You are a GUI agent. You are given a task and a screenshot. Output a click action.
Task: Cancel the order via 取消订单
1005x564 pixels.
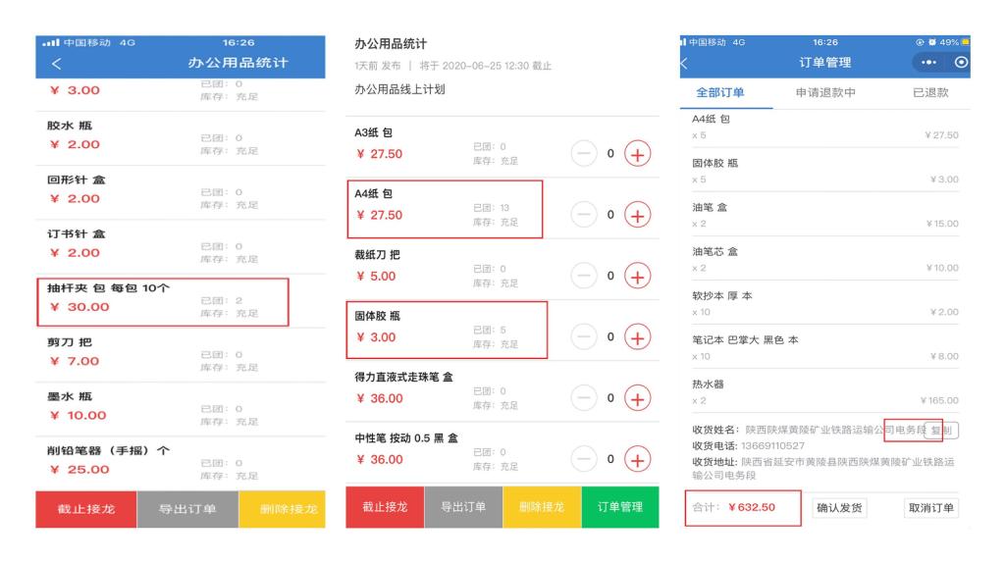[x=930, y=507]
